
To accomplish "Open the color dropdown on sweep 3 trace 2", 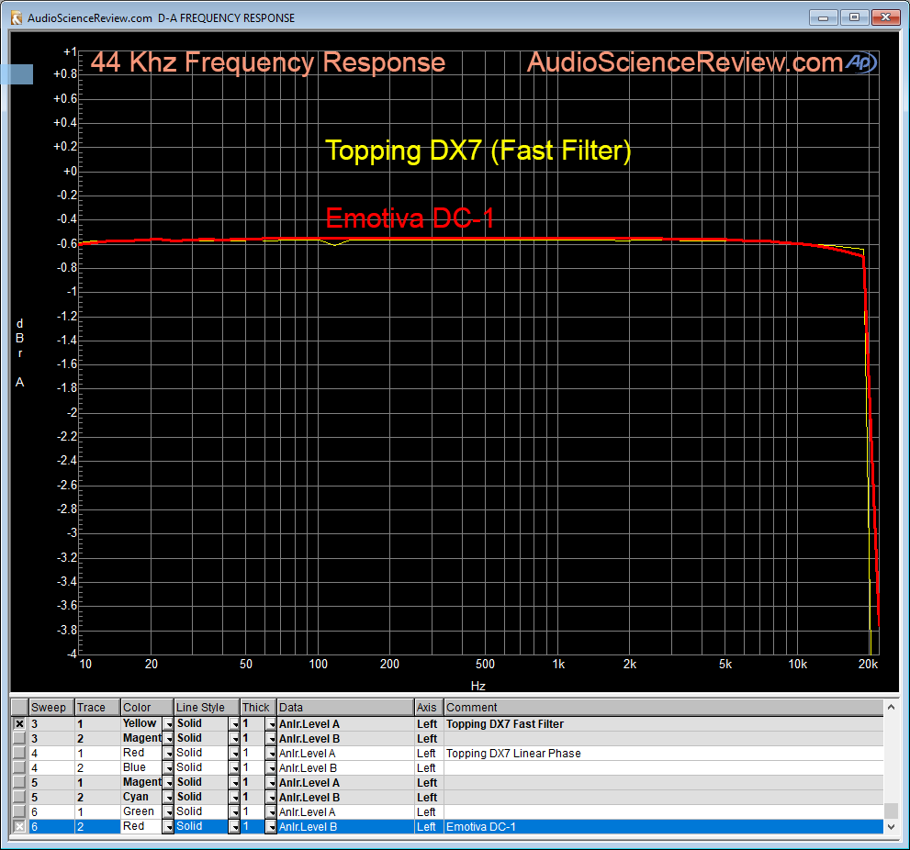I will tap(168, 739).
